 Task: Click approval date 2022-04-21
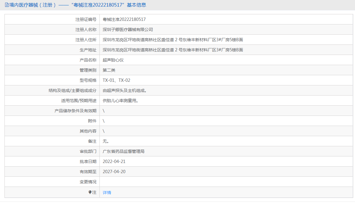tap(114, 162)
